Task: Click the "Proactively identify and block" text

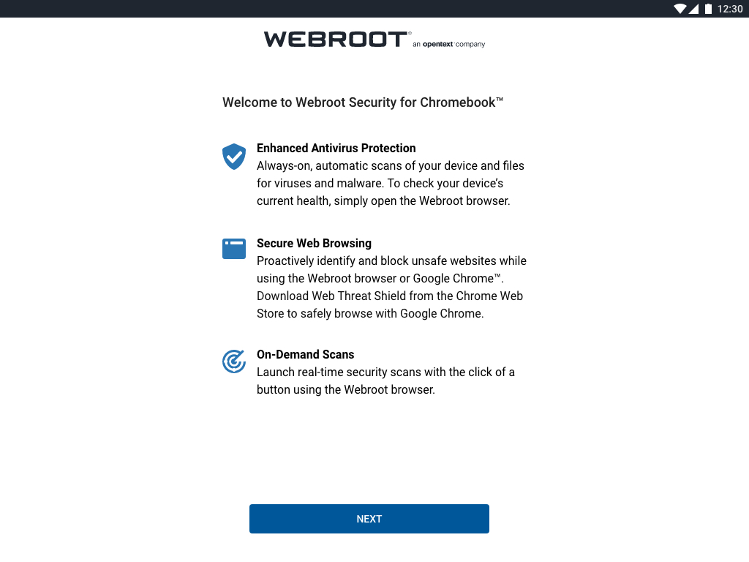Action: pyautogui.click(x=391, y=261)
